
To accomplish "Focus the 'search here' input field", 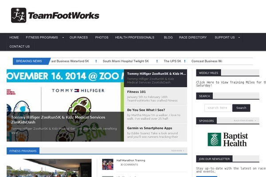I will 218,108.
